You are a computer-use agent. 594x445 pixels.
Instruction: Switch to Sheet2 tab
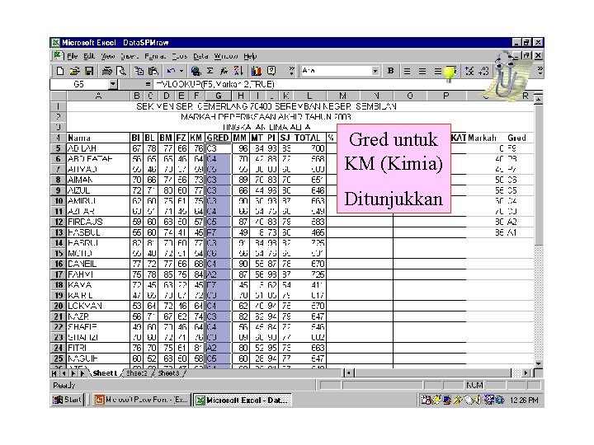click(x=136, y=373)
